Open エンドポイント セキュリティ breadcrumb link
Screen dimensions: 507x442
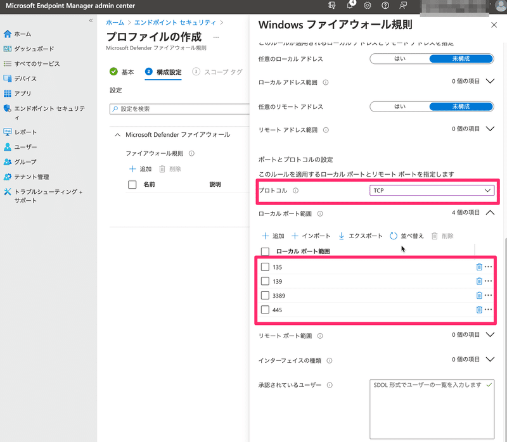[x=175, y=22]
